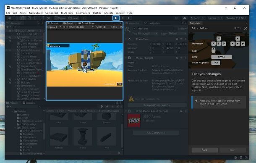Open the Default layer dropdown in Inspector
The image size is (256, 163).
click(x=177, y=33)
